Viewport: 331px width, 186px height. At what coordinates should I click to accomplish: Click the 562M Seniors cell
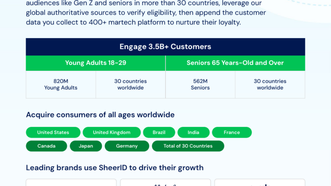coord(200,84)
